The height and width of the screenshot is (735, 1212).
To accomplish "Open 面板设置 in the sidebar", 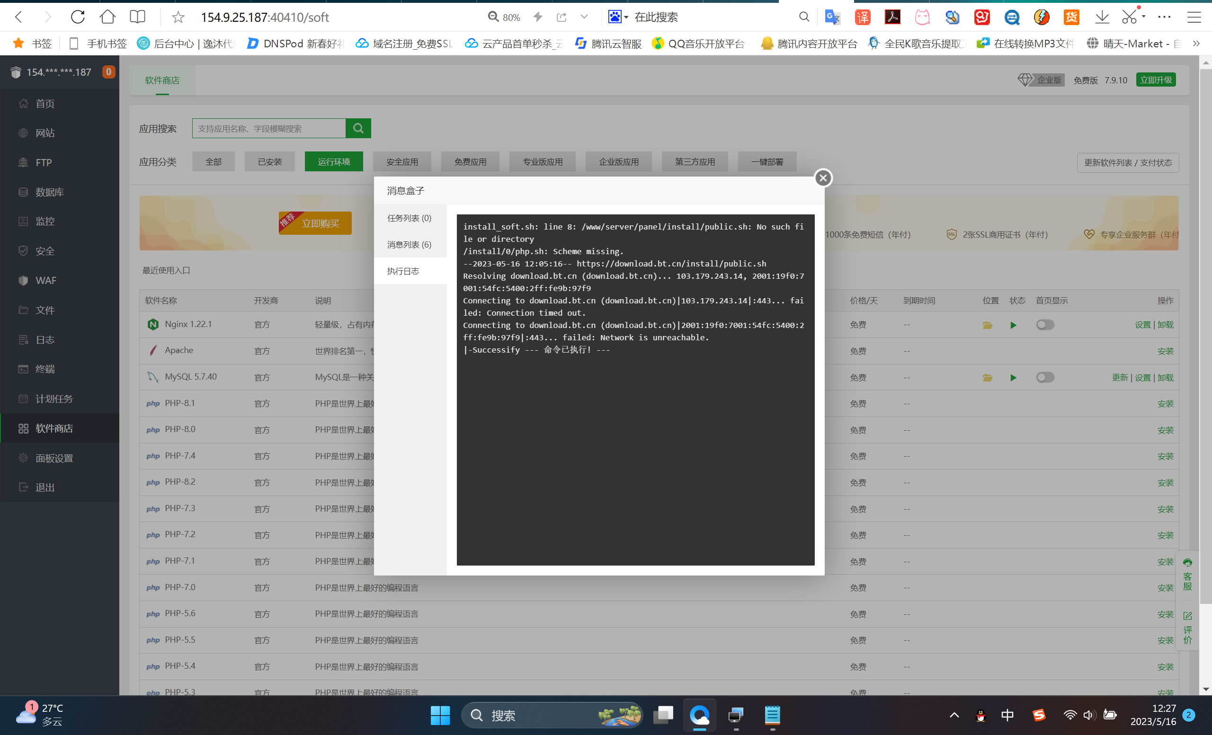I will click(60, 458).
